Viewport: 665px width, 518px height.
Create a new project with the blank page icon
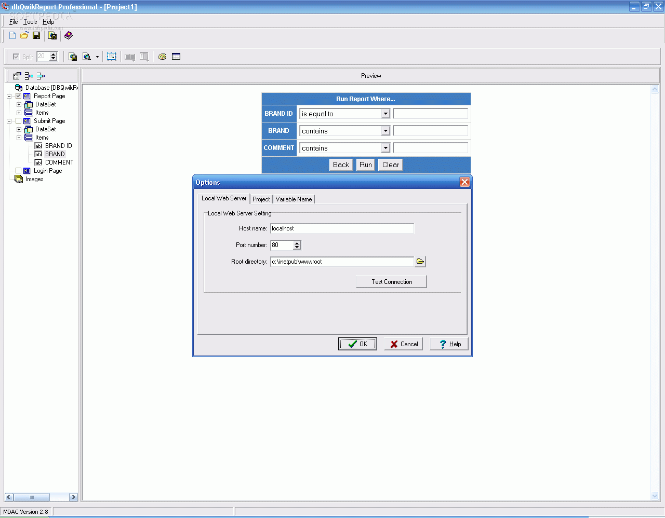click(x=12, y=35)
